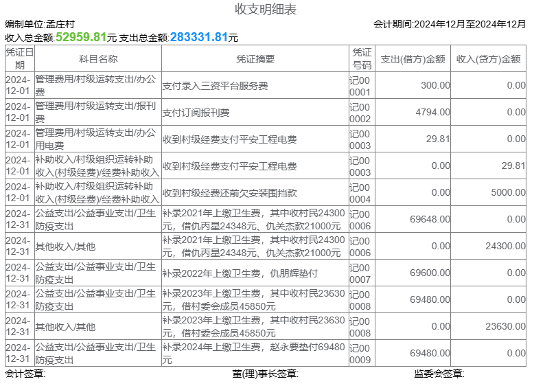
Task: Select the 科目名称 column header
Action: coord(98,59)
